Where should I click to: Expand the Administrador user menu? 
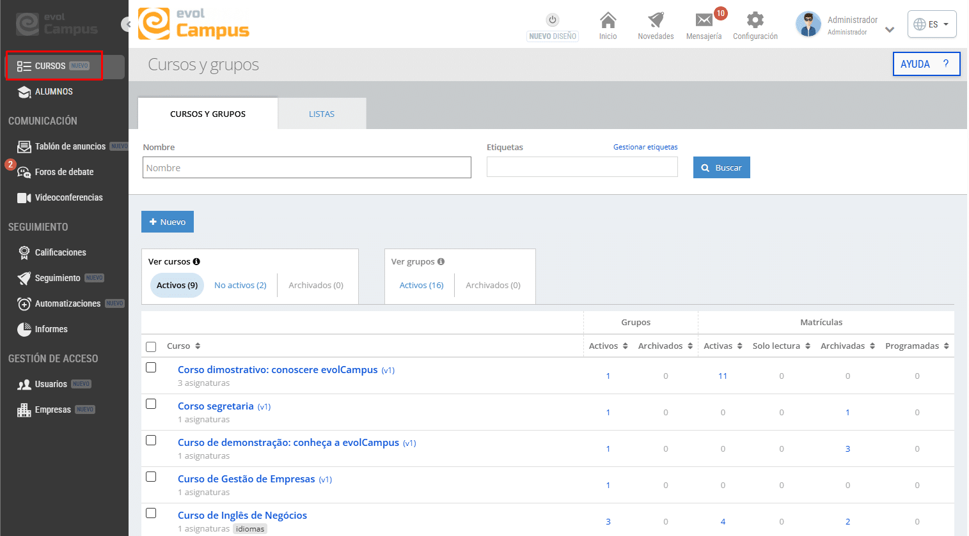tap(889, 29)
